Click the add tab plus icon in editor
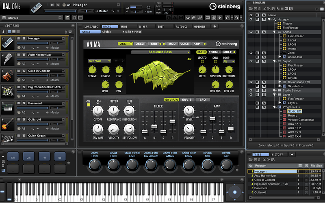Viewport: 325px width, 203px height. click(214, 26)
